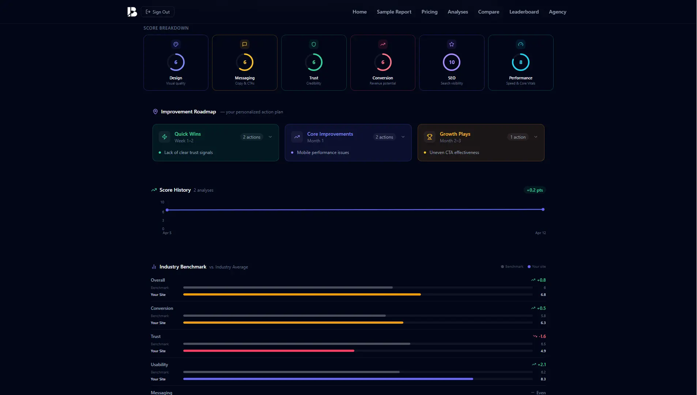This screenshot has height=395, width=697.
Task: Click the 2 actions badge in Quick Wins
Action: coord(252,137)
